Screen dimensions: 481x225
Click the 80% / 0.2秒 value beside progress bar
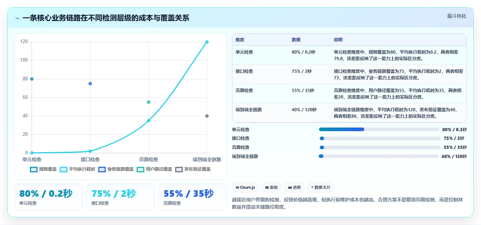coord(455,129)
